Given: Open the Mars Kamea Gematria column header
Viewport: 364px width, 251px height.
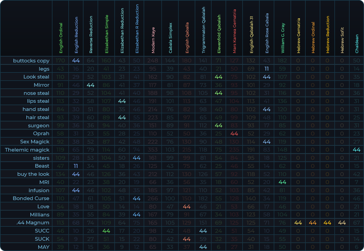Looking at the screenshot, I should click(x=234, y=31).
